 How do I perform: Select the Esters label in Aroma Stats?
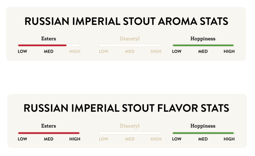(x=49, y=39)
